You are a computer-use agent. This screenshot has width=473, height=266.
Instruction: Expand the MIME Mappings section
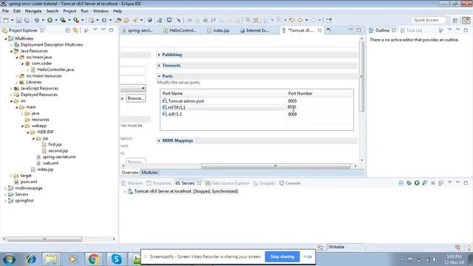tap(159, 140)
